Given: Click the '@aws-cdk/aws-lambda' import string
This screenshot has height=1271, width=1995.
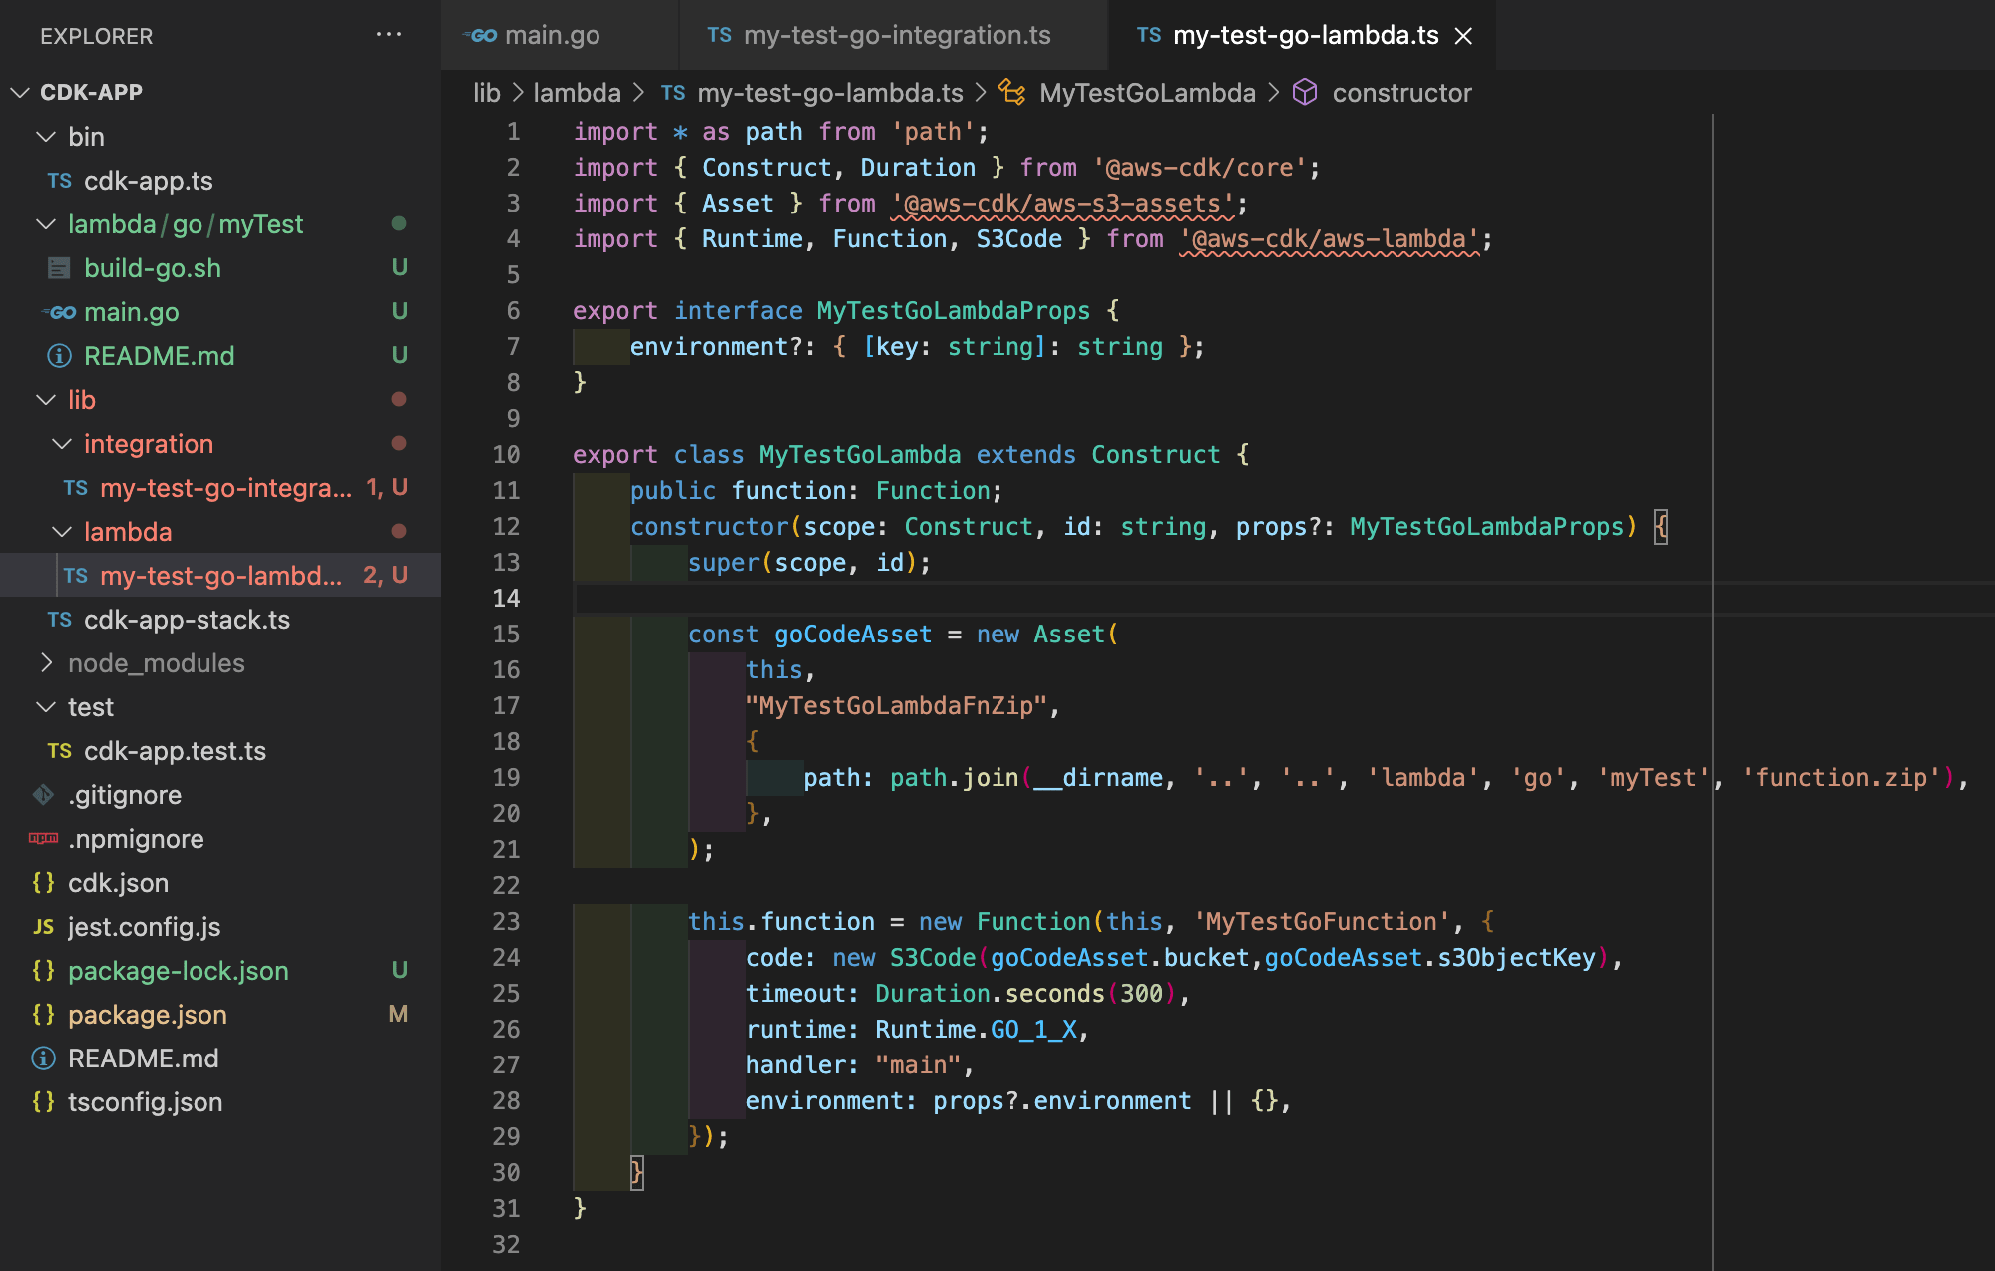Looking at the screenshot, I should [1329, 239].
